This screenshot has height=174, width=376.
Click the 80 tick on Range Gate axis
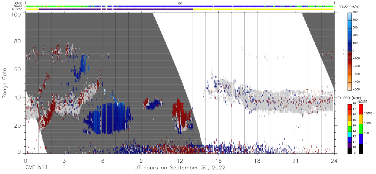(x=18, y=41)
